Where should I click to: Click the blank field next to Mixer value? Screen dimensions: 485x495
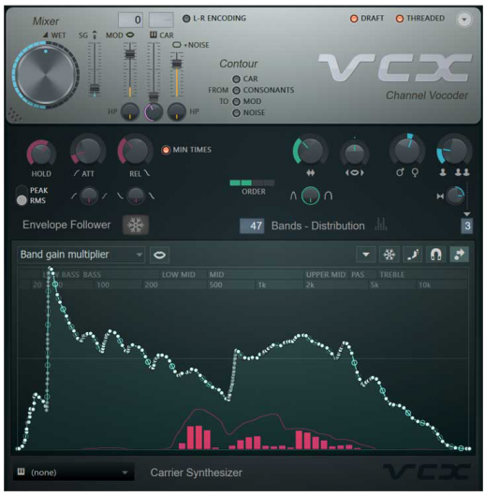[x=161, y=20]
